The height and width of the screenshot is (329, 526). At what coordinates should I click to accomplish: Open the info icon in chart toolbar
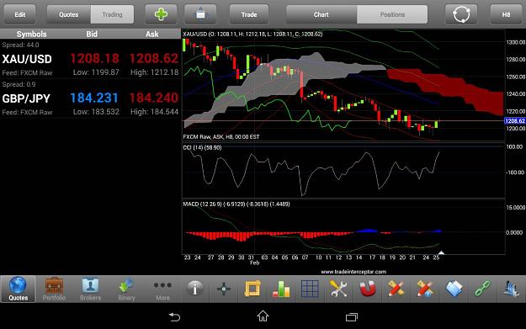point(195,289)
